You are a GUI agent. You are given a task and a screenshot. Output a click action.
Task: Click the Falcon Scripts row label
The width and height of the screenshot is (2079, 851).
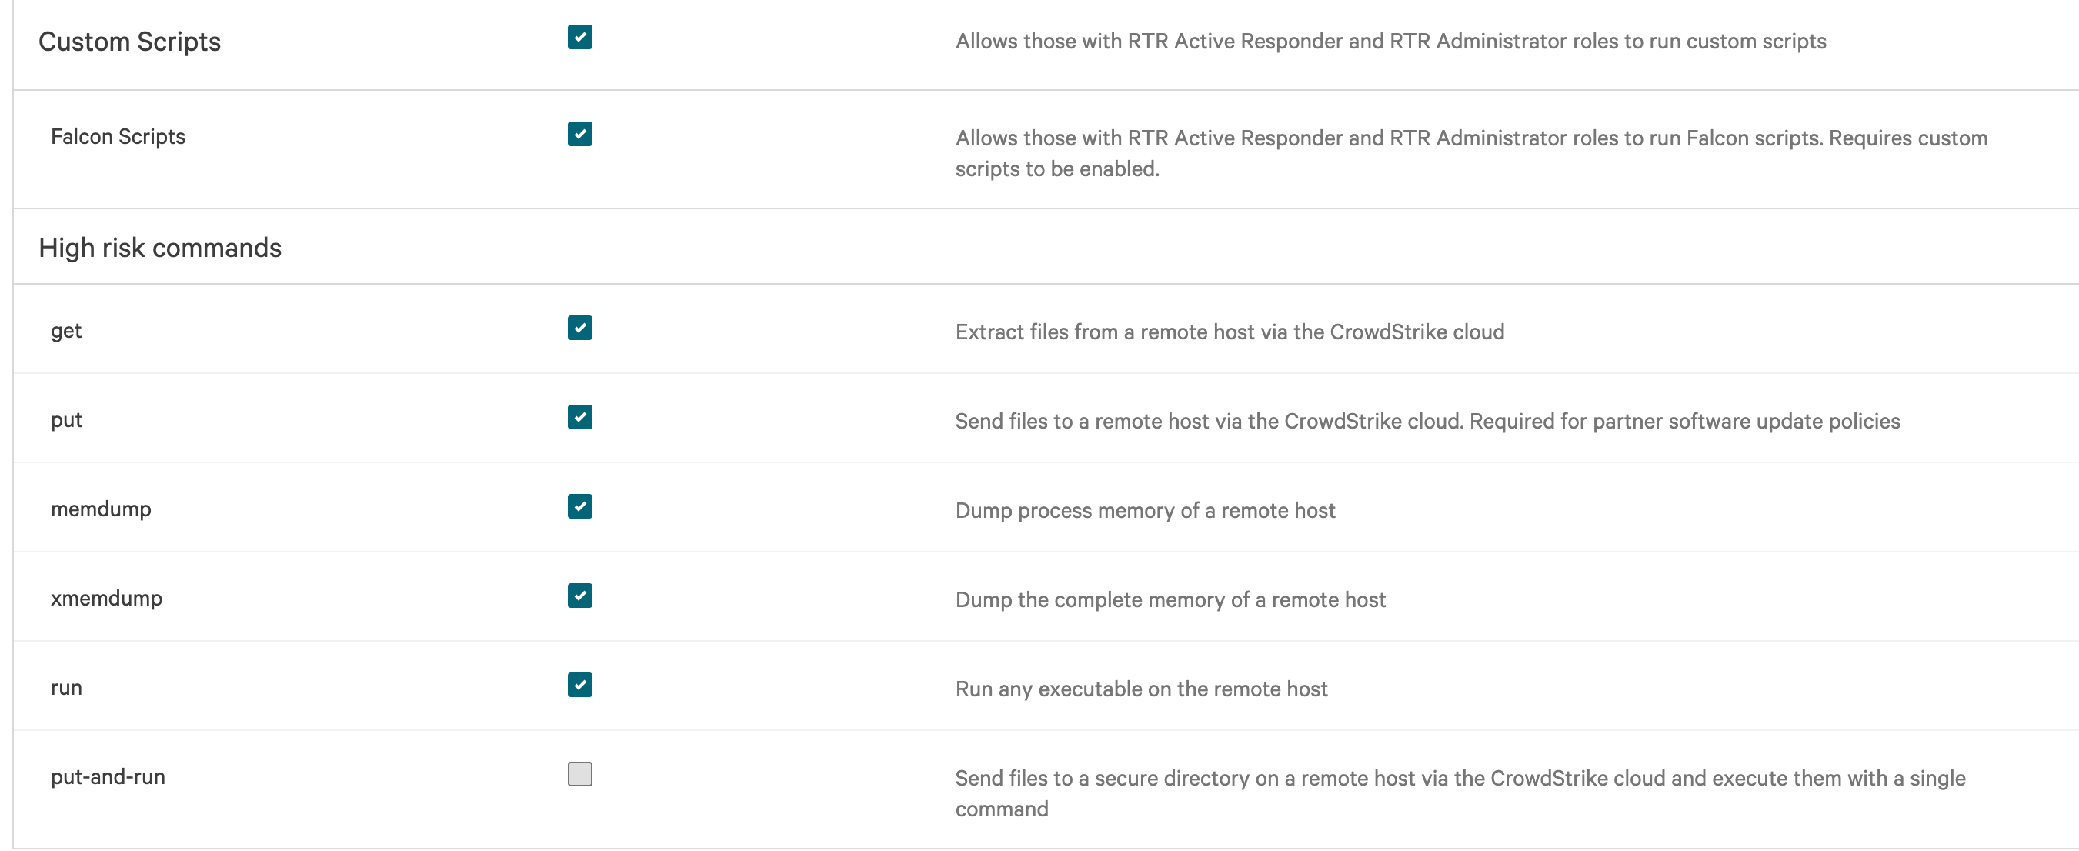(118, 136)
